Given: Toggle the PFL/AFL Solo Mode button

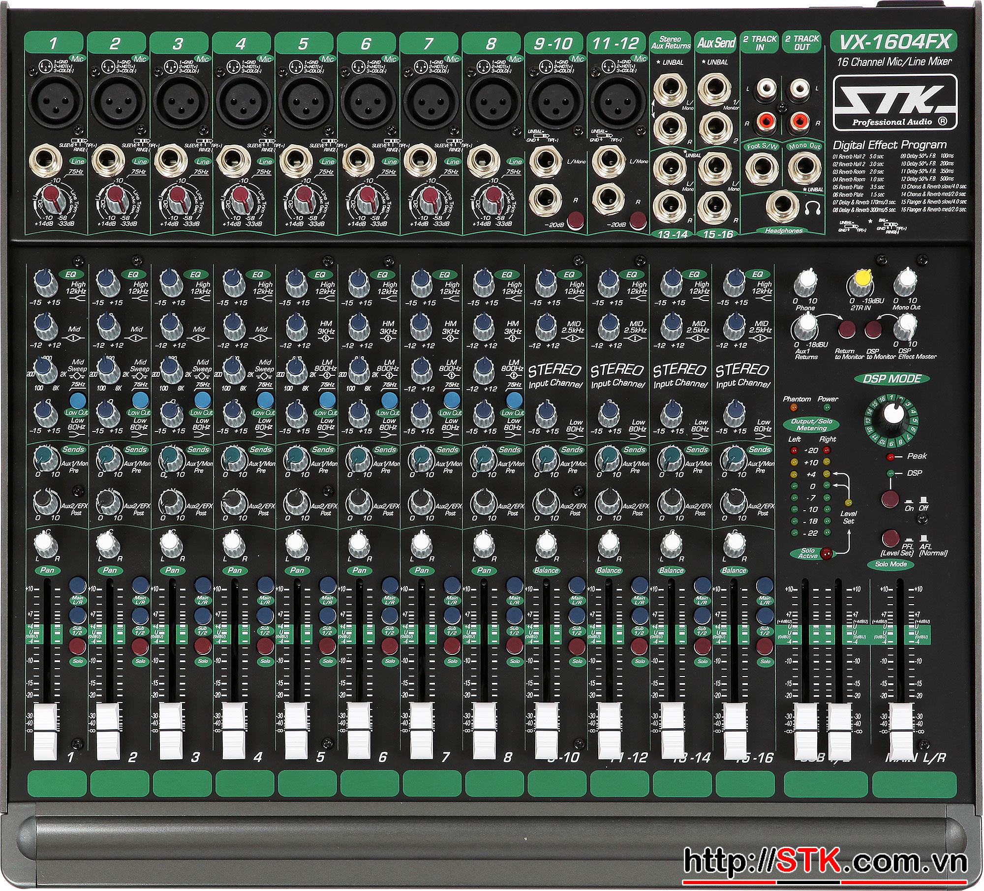Looking at the screenshot, I should point(889,538).
